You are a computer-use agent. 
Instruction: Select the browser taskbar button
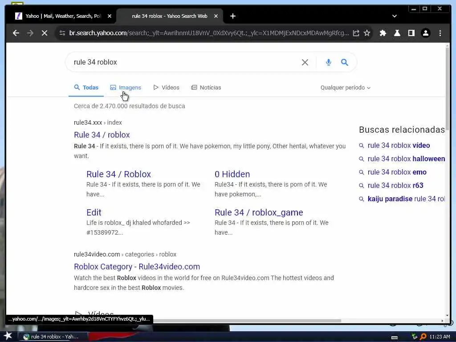pos(53,337)
